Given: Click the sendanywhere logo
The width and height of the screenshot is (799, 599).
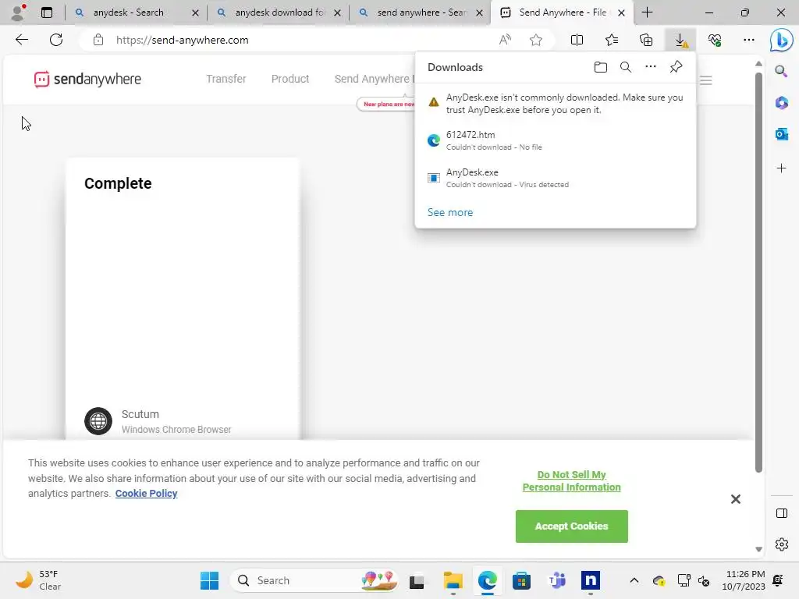Looking at the screenshot, I should 87,80.
